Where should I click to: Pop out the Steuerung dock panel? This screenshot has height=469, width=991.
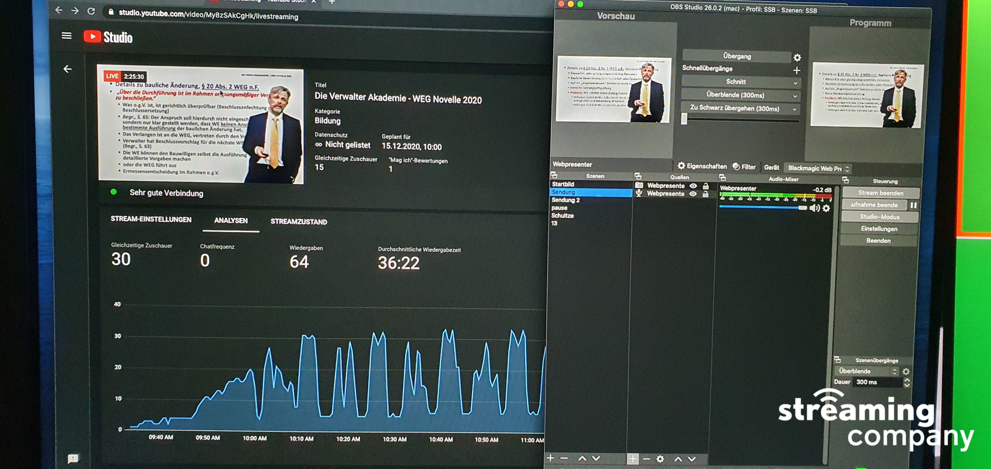[845, 180]
